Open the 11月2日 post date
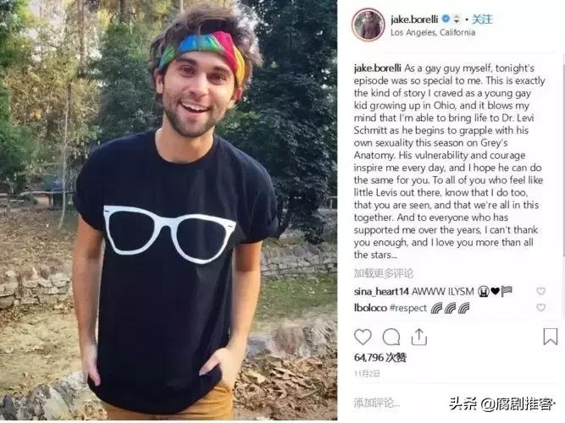This screenshot has height=423, width=565. pos(367,374)
